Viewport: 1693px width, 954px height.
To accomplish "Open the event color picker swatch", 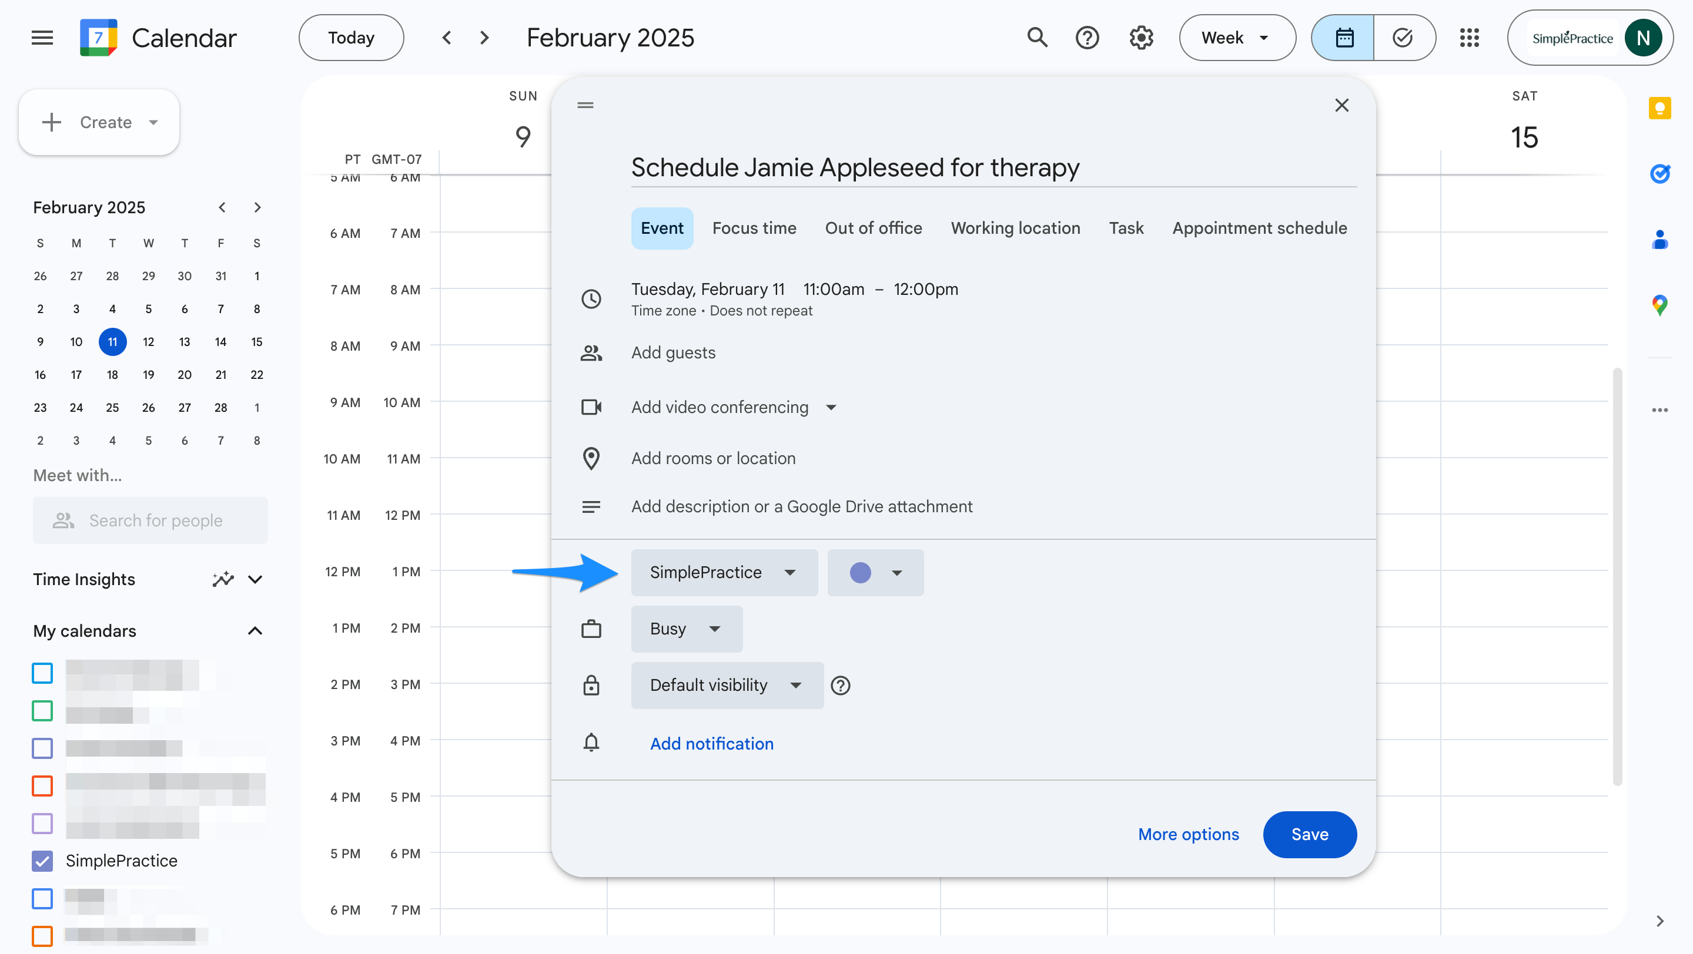I will click(875, 572).
